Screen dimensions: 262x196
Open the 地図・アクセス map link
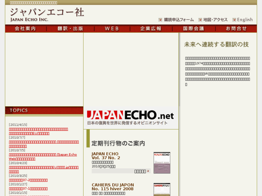click(216, 20)
